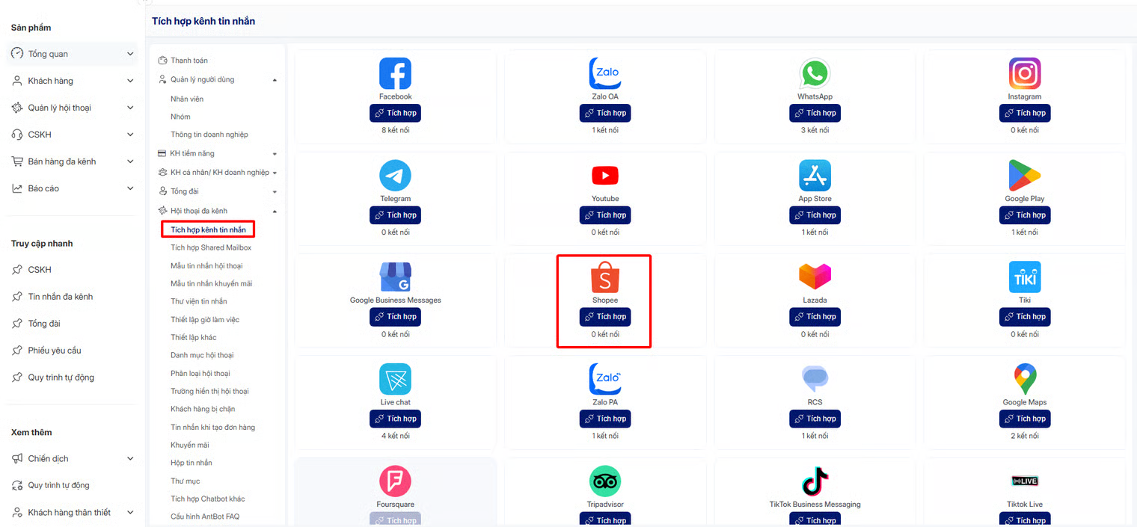Select the WhatsApp channel icon
Viewport: 1137px width, 527px height.
(815, 73)
